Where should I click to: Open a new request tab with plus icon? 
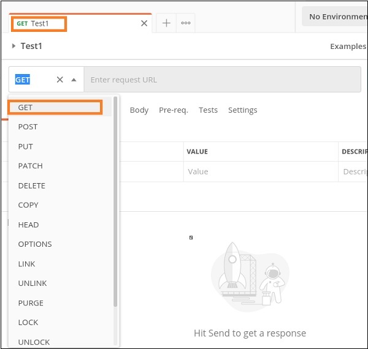coord(166,23)
